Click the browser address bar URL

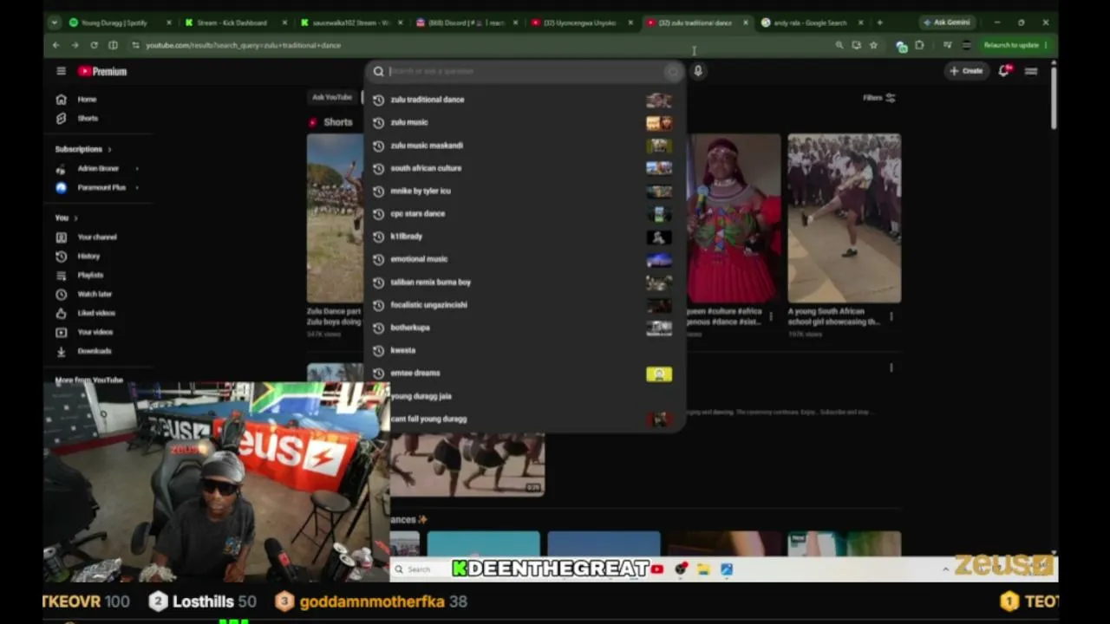point(244,45)
